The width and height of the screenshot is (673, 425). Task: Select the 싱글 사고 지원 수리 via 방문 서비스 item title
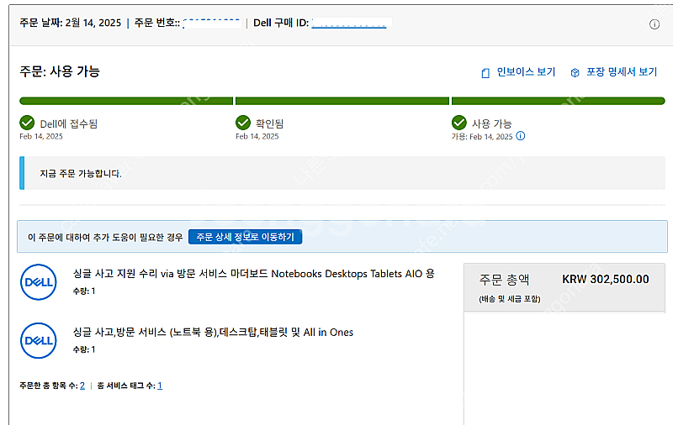[x=254, y=273]
